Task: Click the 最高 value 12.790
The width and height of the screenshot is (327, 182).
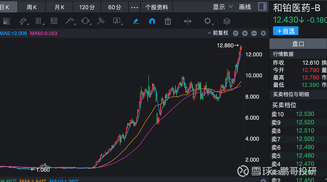Action: point(311,77)
